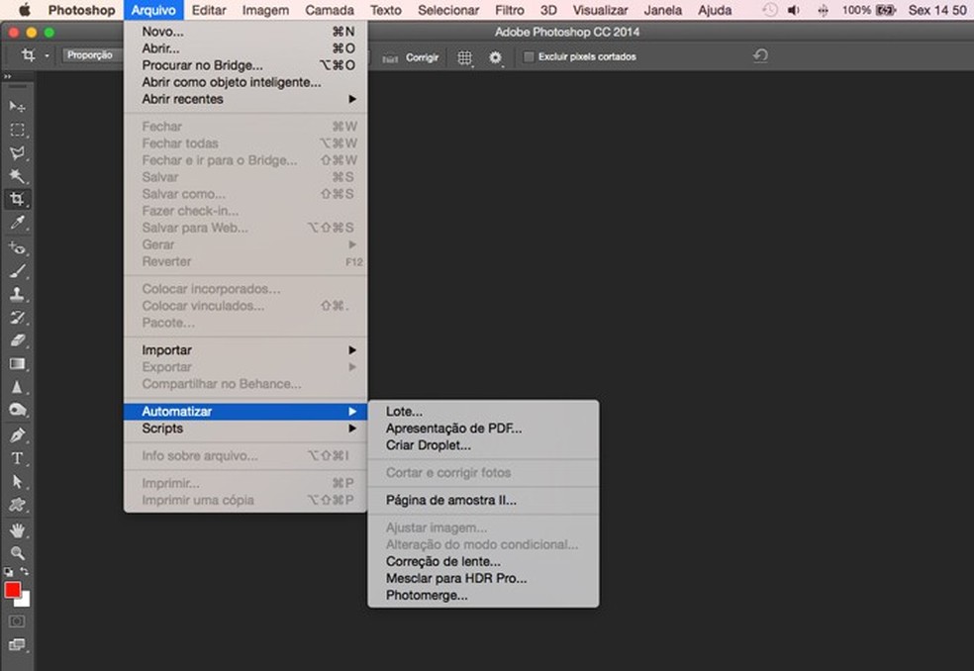Select the Crop tool in the toolbox
The height and width of the screenshot is (671, 974).
click(x=17, y=199)
